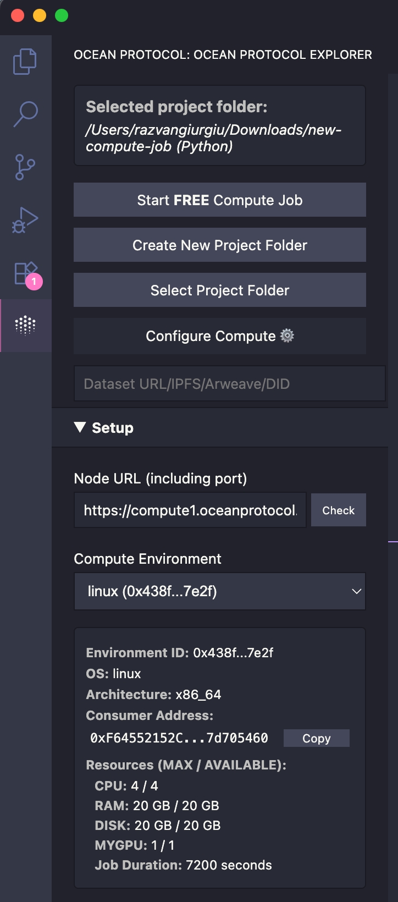Click the Compute Environment chevron arrow
Screen dimensions: 398x902
(356, 591)
